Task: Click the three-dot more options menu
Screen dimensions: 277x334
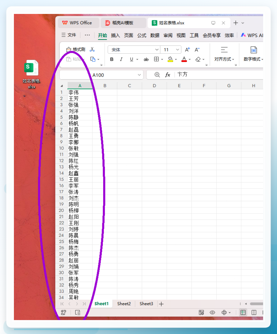Action: click(87, 35)
